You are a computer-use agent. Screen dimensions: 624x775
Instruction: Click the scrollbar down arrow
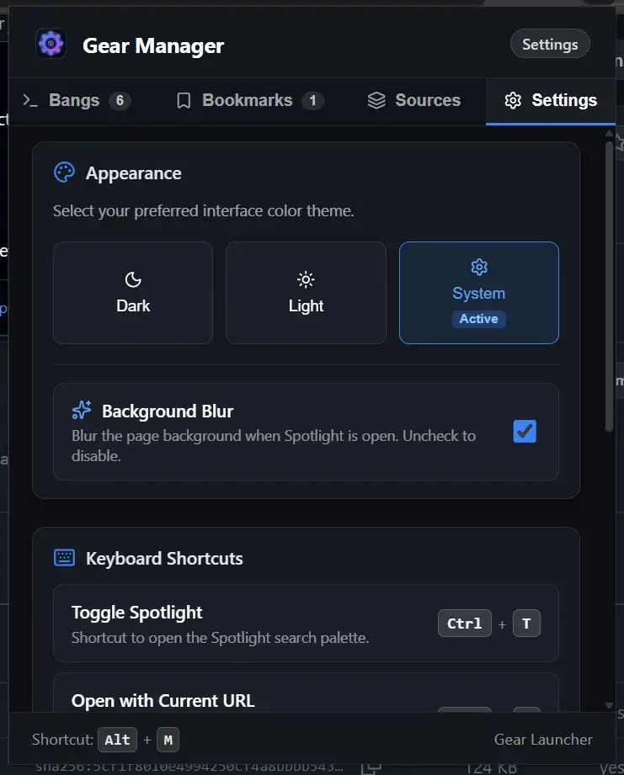point(609,705)
